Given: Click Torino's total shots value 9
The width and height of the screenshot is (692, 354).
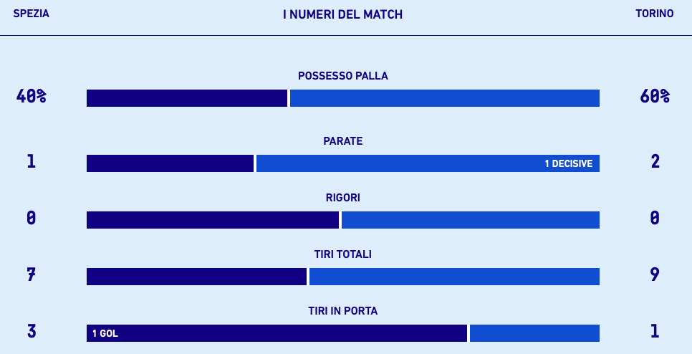Looking at the screenshot, I should pos(654,274).
